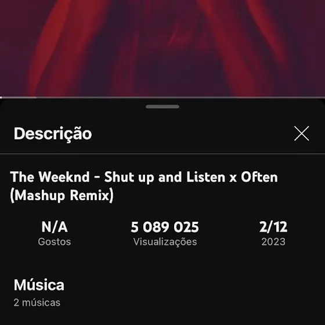Tap the divider line below the Descrição header

click(x=162, y=154)
